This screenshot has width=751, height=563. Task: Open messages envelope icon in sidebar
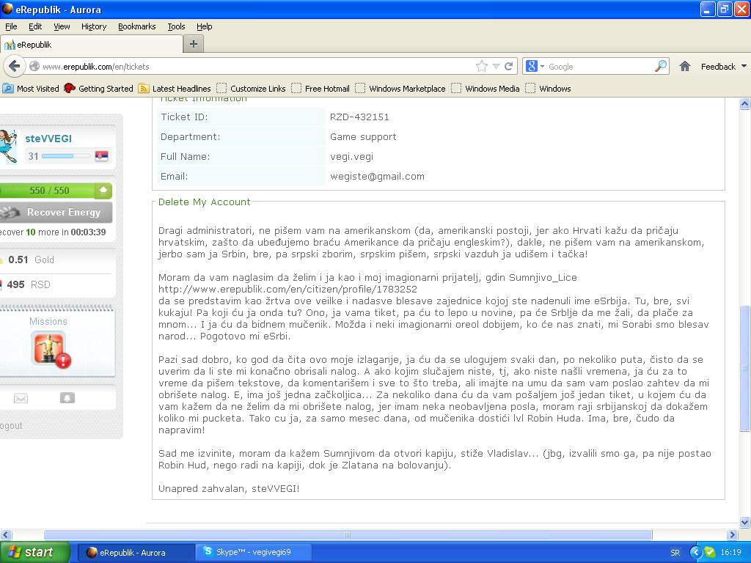tap(21, 398)
